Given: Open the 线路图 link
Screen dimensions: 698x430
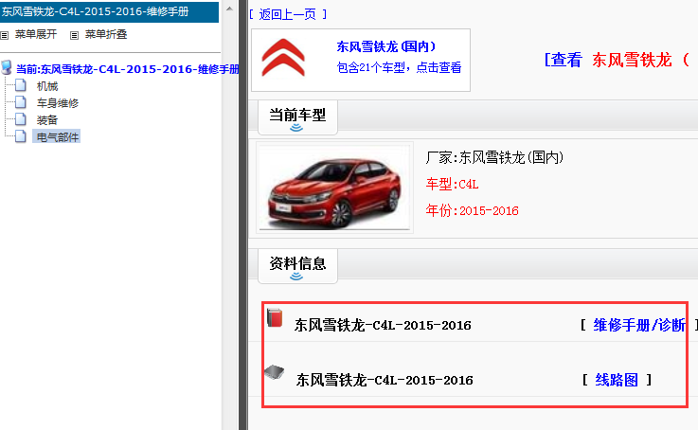Looking at the screenshot, I should [x=617, y=380].
